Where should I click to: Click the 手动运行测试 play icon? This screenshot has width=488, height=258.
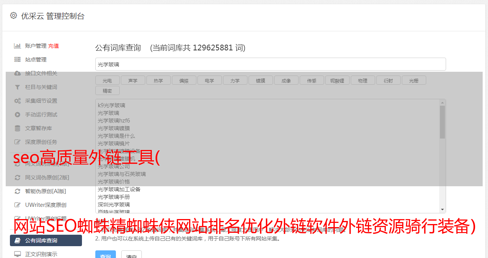[x=18, y=114]
